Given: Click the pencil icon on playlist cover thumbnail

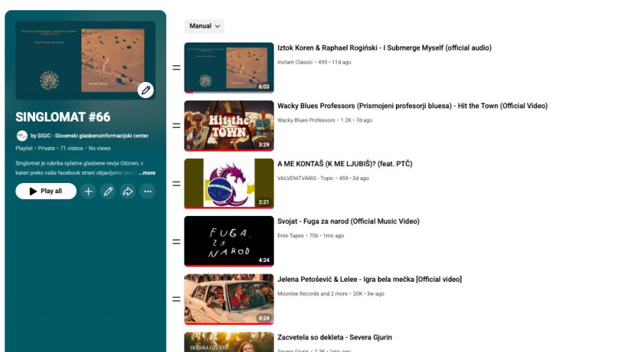Looking at the screenshot, I should tap(146, 90).
